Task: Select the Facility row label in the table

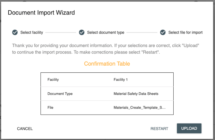Action: [53, 79]
